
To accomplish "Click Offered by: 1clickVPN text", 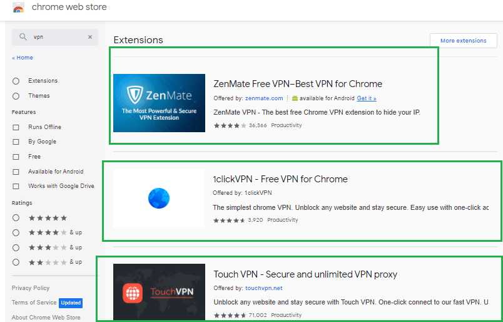I will coord(242,193).
